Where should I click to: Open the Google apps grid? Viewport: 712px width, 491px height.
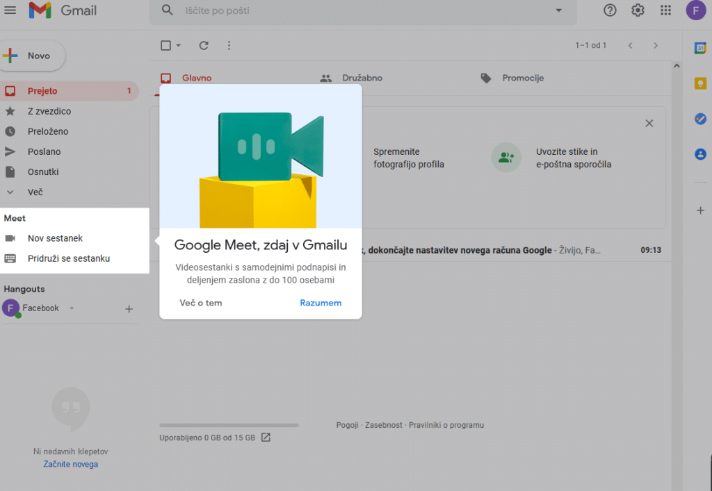click(x=665, y=10)
